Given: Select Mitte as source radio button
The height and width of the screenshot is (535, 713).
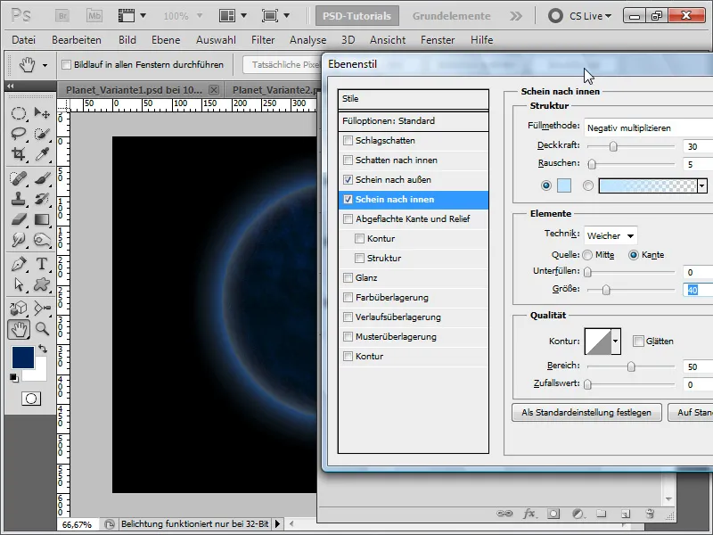Looking at the screenshot, I should click(587, 255).
